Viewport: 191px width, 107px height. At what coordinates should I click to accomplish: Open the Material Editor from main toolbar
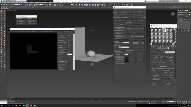click(x=93, y=5)
